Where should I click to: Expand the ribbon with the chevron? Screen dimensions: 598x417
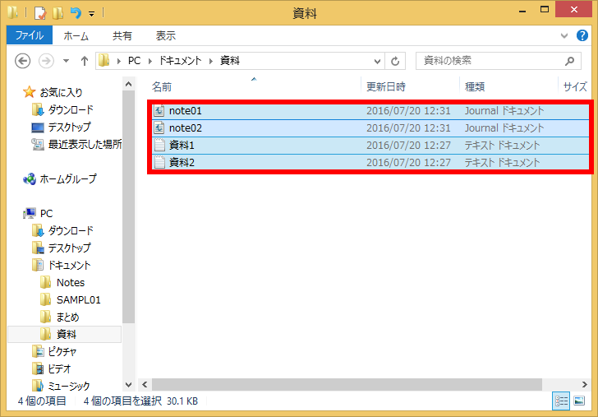tap(564, 35)
